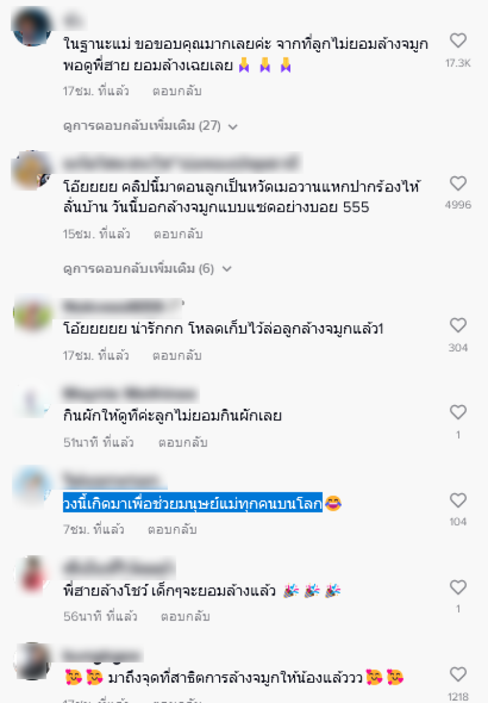Like the comment with 4996 likes
Viewport: 488px width, 703px height.
click(458, 183)
